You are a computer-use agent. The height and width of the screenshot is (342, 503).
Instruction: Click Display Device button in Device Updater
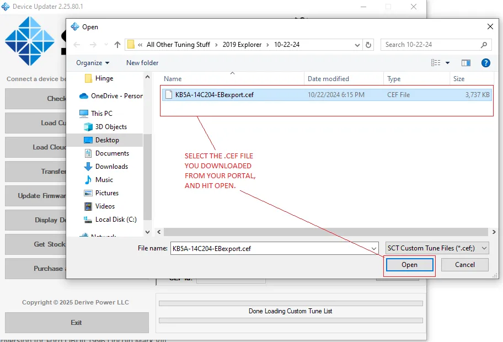pyautogui.click(x=36, y=220)
